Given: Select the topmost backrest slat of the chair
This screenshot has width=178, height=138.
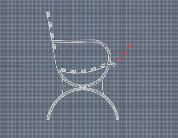Looking at the screenshot, I should (x=48, y=14).
